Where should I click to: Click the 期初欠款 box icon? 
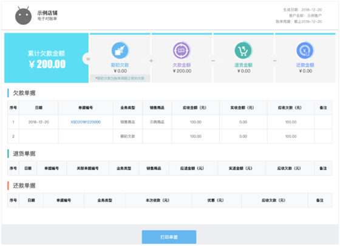[120, 50]
